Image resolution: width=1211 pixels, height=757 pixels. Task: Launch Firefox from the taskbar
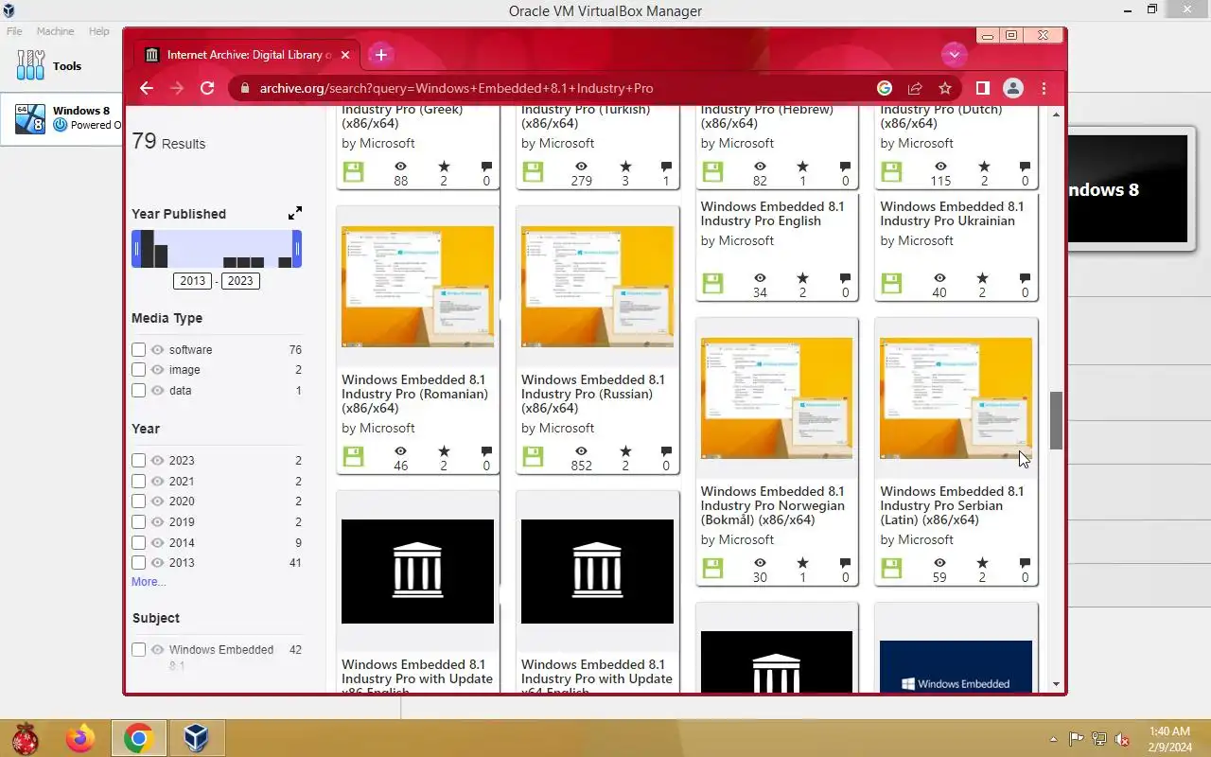81,738
